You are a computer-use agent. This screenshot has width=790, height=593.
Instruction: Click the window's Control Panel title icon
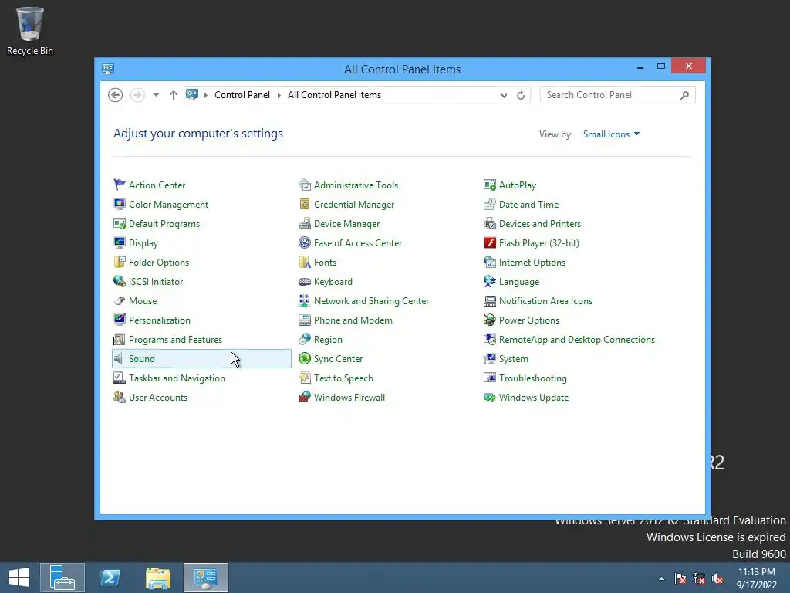pos(108,69)
